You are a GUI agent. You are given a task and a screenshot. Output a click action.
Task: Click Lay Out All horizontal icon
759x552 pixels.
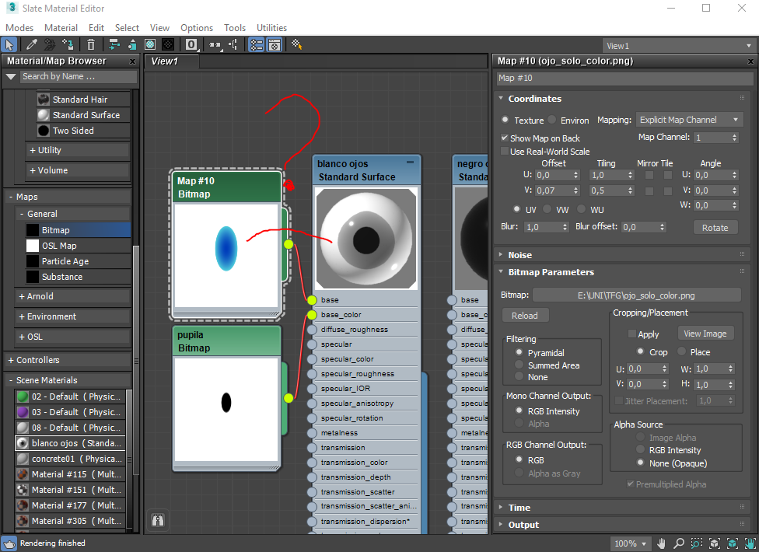coord(215,45)
